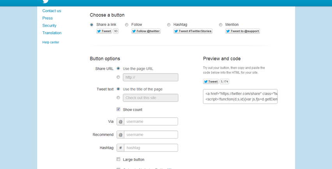Click the Follow @twitter button
Viewport: 332px width, 169px height.
pos(146,31)
